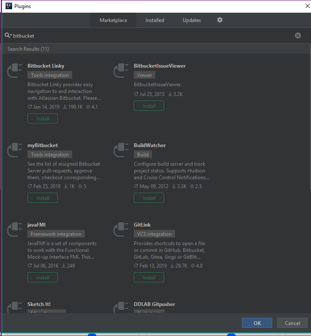311x336 pixels.
Task: Install the Bitbucket Linky plugin
Action: [43, 118]
